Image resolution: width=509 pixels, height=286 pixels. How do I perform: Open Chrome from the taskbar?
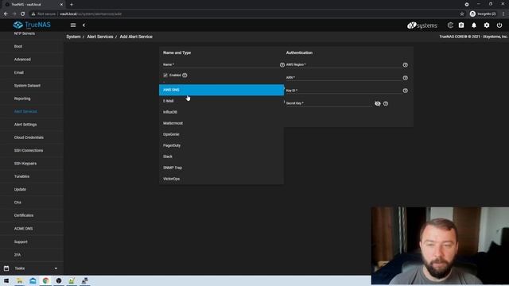[x=46, y=280]
